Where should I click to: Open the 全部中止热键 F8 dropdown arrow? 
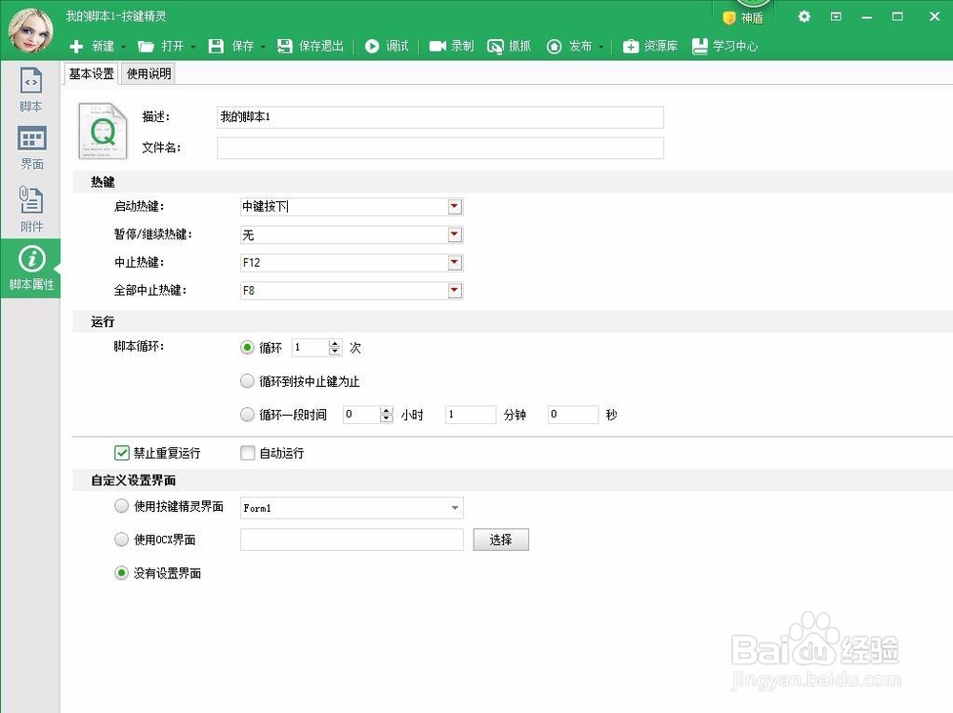pyautogui.click(x=455, y=291)
